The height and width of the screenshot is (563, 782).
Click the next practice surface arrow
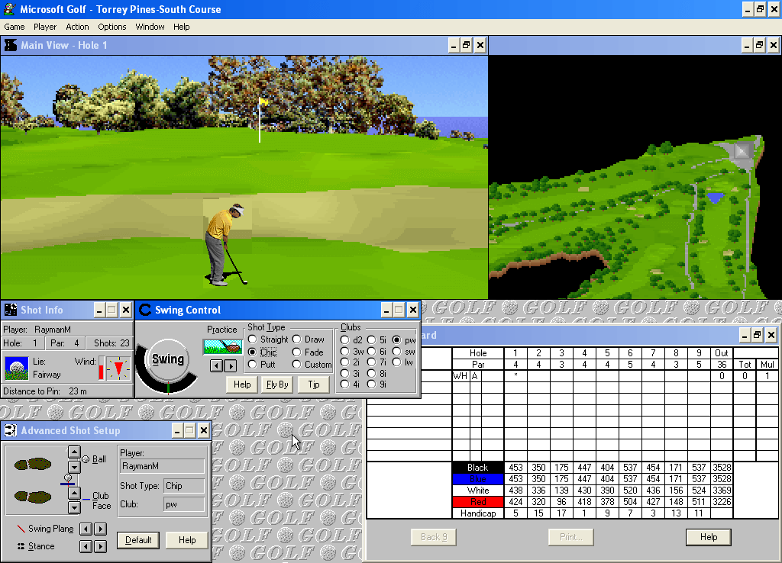[231, 365]
